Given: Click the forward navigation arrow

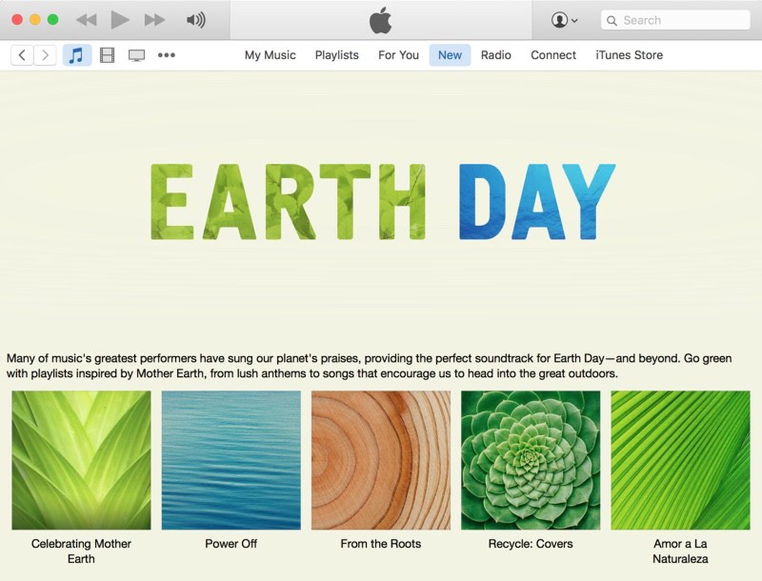Looking at the screenshot, I should pos(45,55).
